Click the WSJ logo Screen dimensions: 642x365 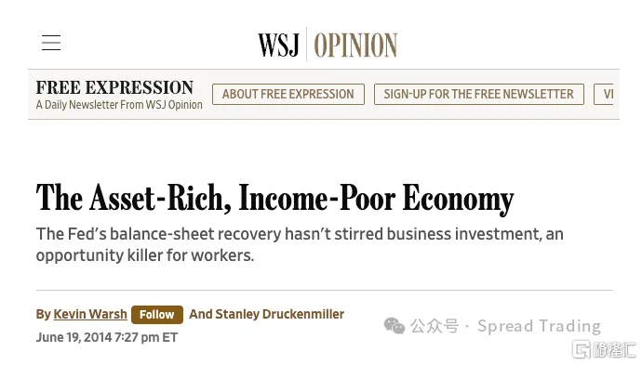[279, 45]
